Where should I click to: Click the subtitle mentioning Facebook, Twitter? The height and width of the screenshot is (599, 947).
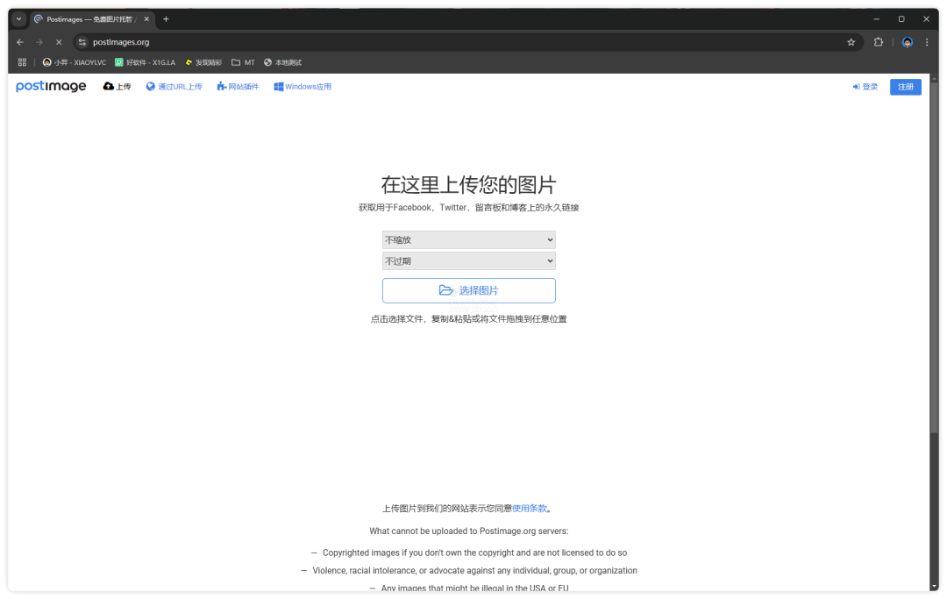point(468,208)
